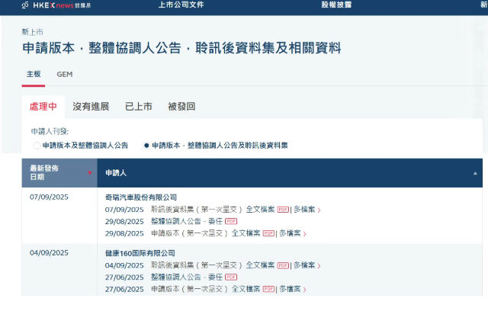This screenshot has height=311, width=488.
Task: Sort 申請人 column with white arrow
Action: coord(475,173)
